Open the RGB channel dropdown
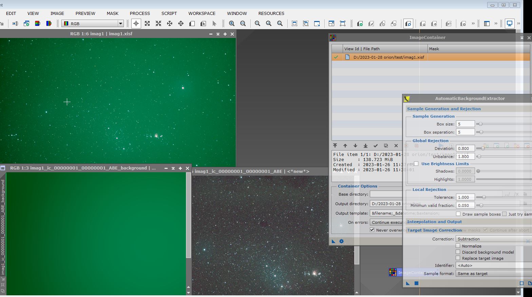 pyautogui.click(x=120, y=23)
